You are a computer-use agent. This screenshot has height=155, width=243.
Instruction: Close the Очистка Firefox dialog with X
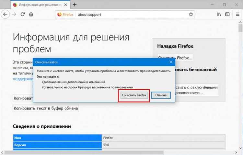click(x=171, y=62)
